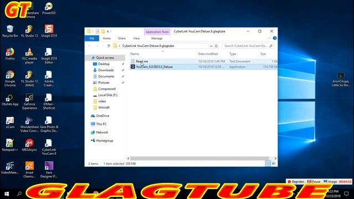Viewport: 354px width, 199px height.
Task: Click Image in the recorder bar
Action: coord(330,181)
